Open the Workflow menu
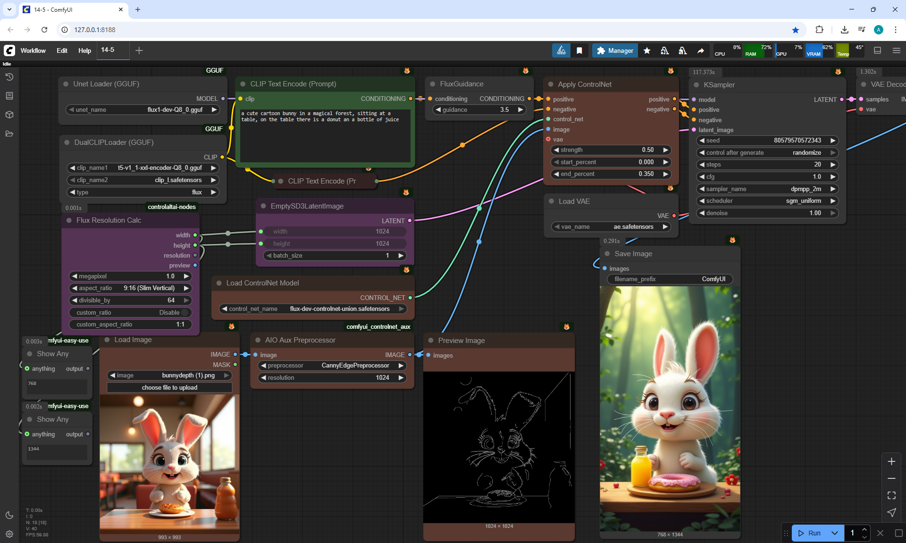The width and height of the screenshot is (906, 543). tap(33, 50)
